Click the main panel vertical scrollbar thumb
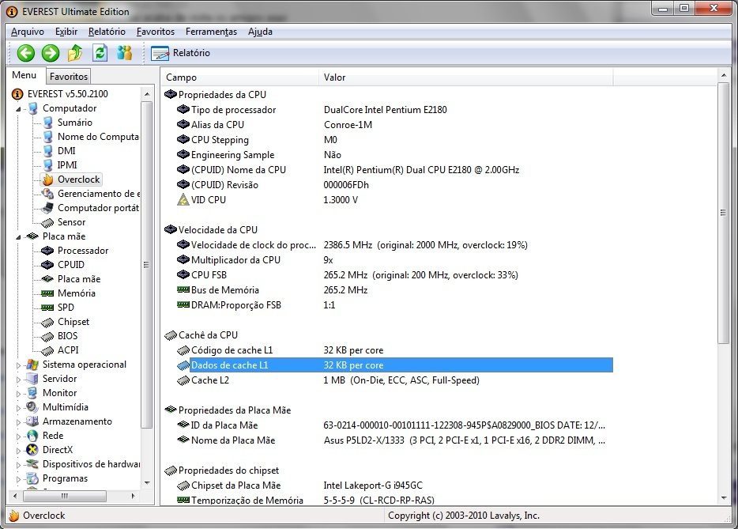 [724, 213]
